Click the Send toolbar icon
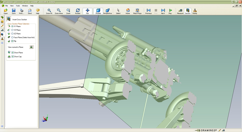This screenshot has width=242, height=132. (x=30, y=11)
